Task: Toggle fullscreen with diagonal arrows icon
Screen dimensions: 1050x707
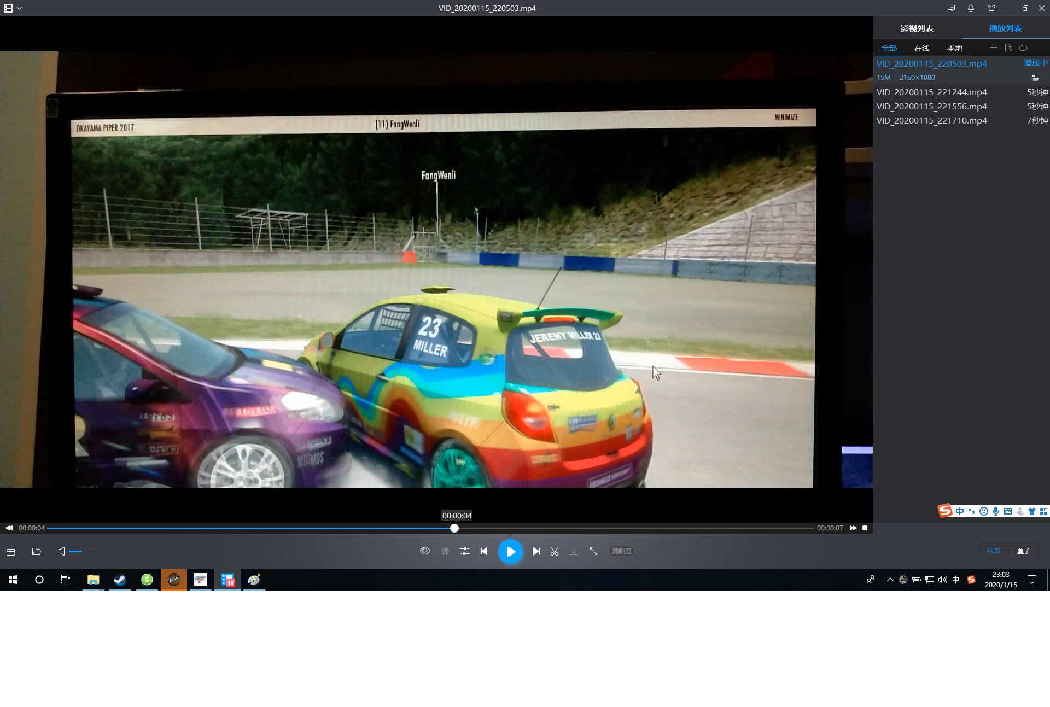Action: click(593, 551)
